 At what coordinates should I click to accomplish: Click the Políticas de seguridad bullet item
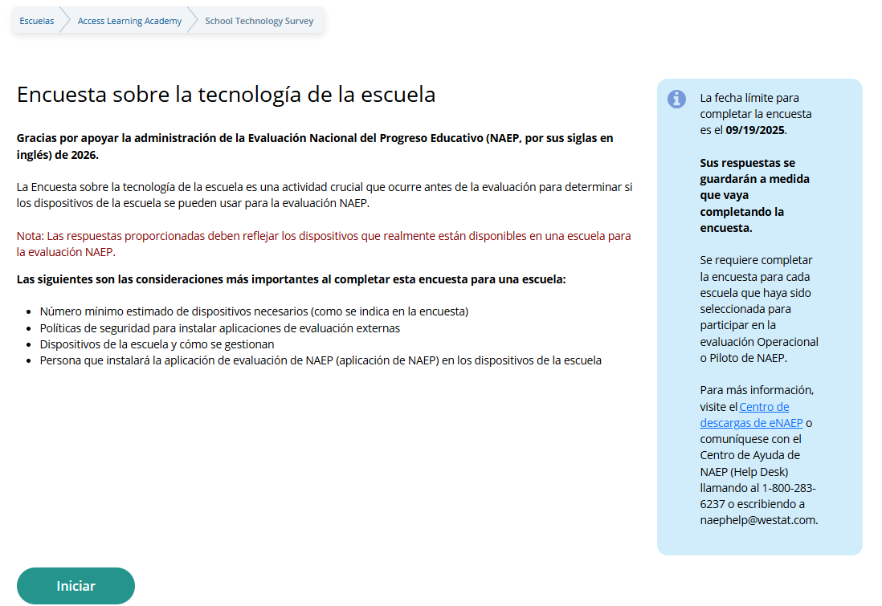tap(219, 327)
